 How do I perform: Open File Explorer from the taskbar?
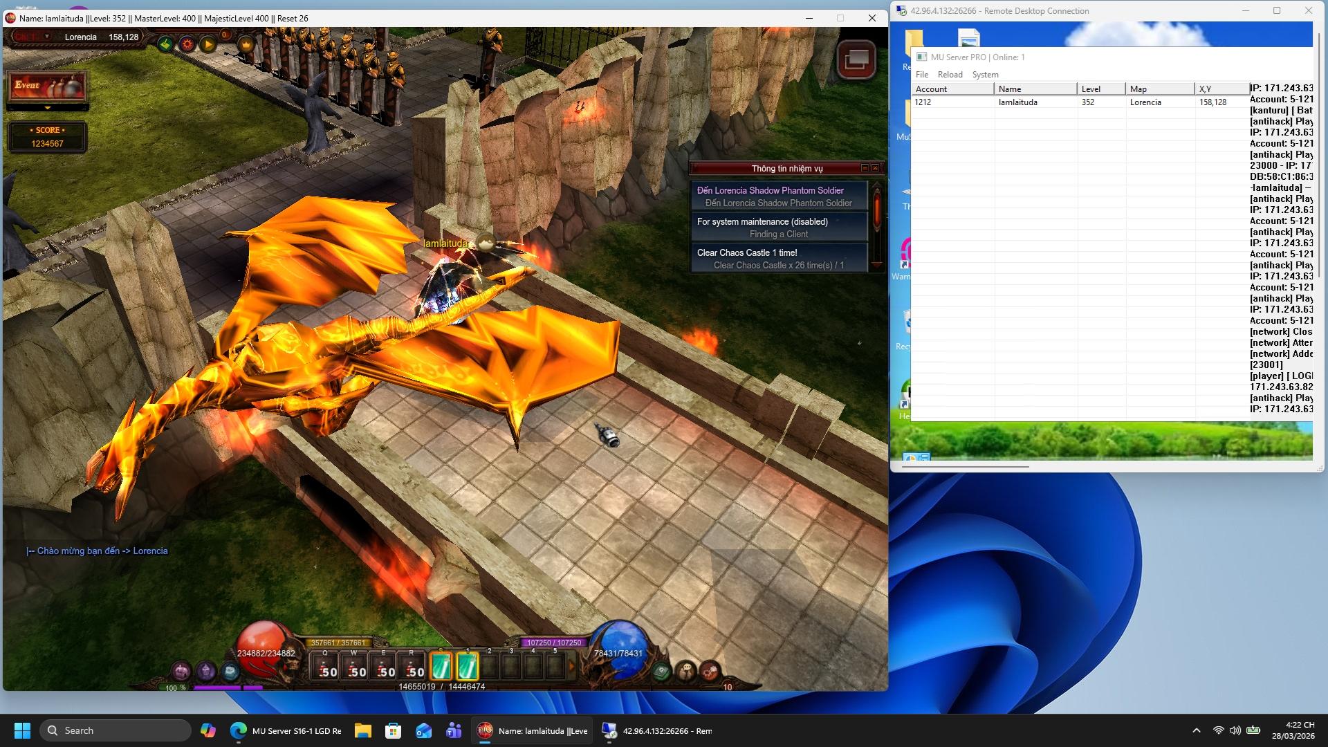pyautogui.click(x=362, y=730)
